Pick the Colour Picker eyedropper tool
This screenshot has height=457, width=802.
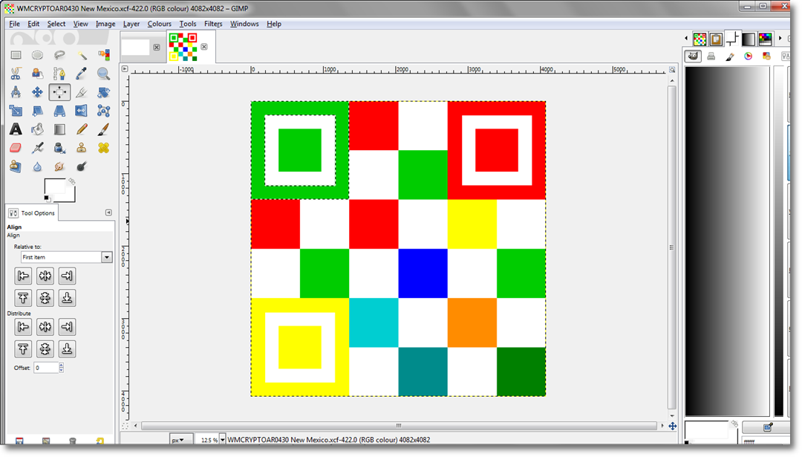tap(82, 74)
